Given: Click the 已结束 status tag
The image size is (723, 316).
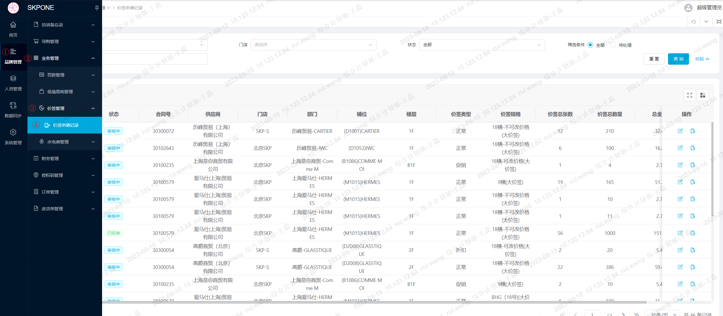Looking at the screenshot, I should [114, 233].
